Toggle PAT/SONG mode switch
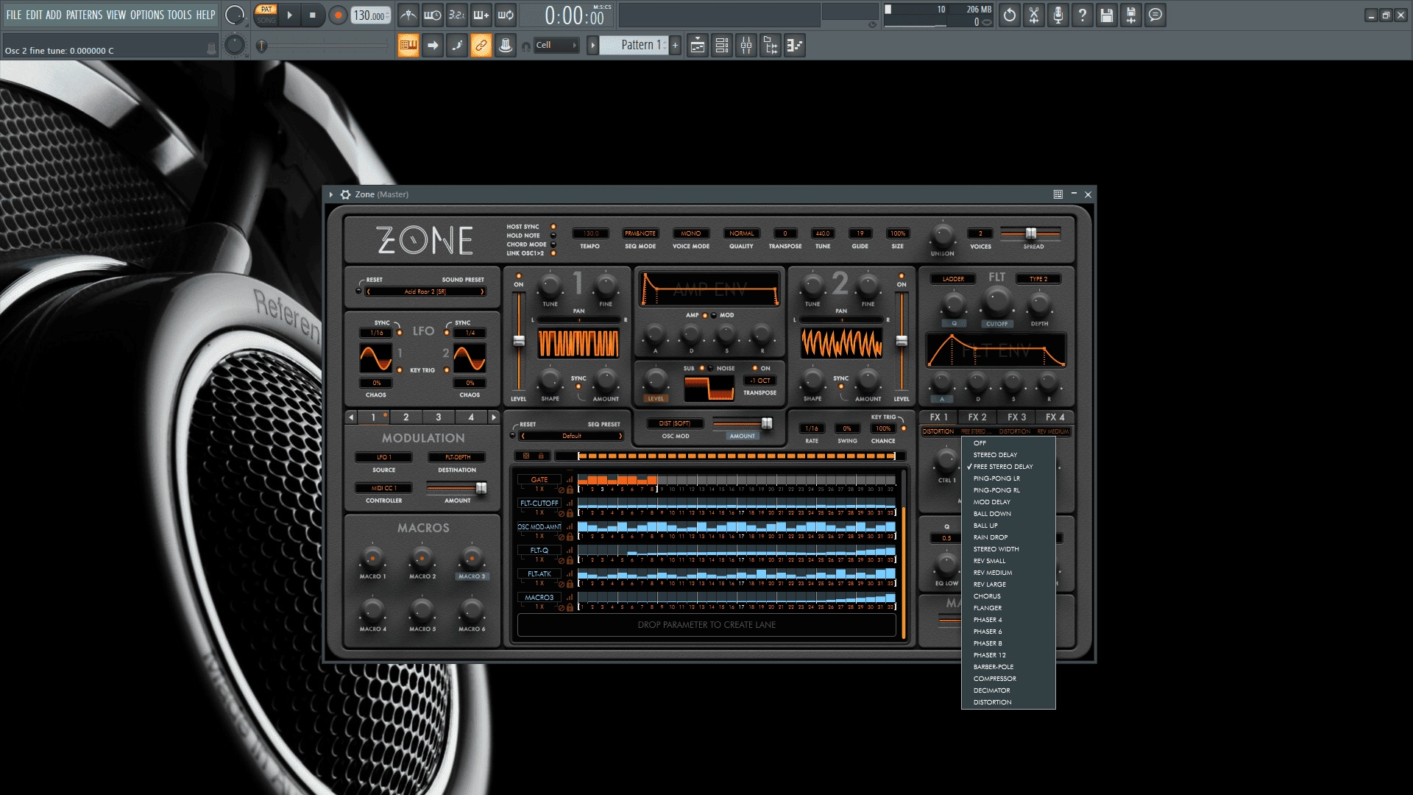 click(x=266, y=15)
